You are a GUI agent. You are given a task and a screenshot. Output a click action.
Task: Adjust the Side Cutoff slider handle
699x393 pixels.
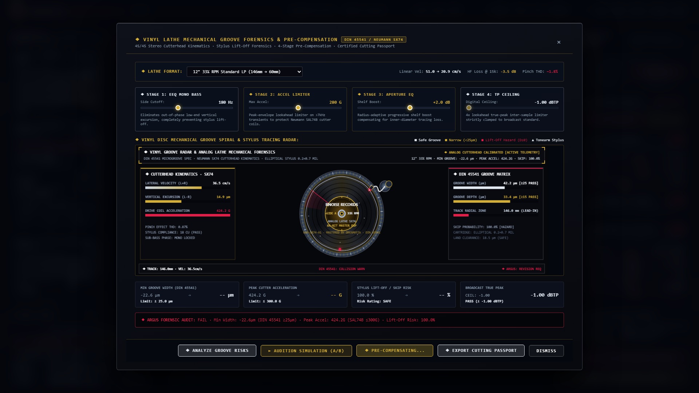point(178,108)
